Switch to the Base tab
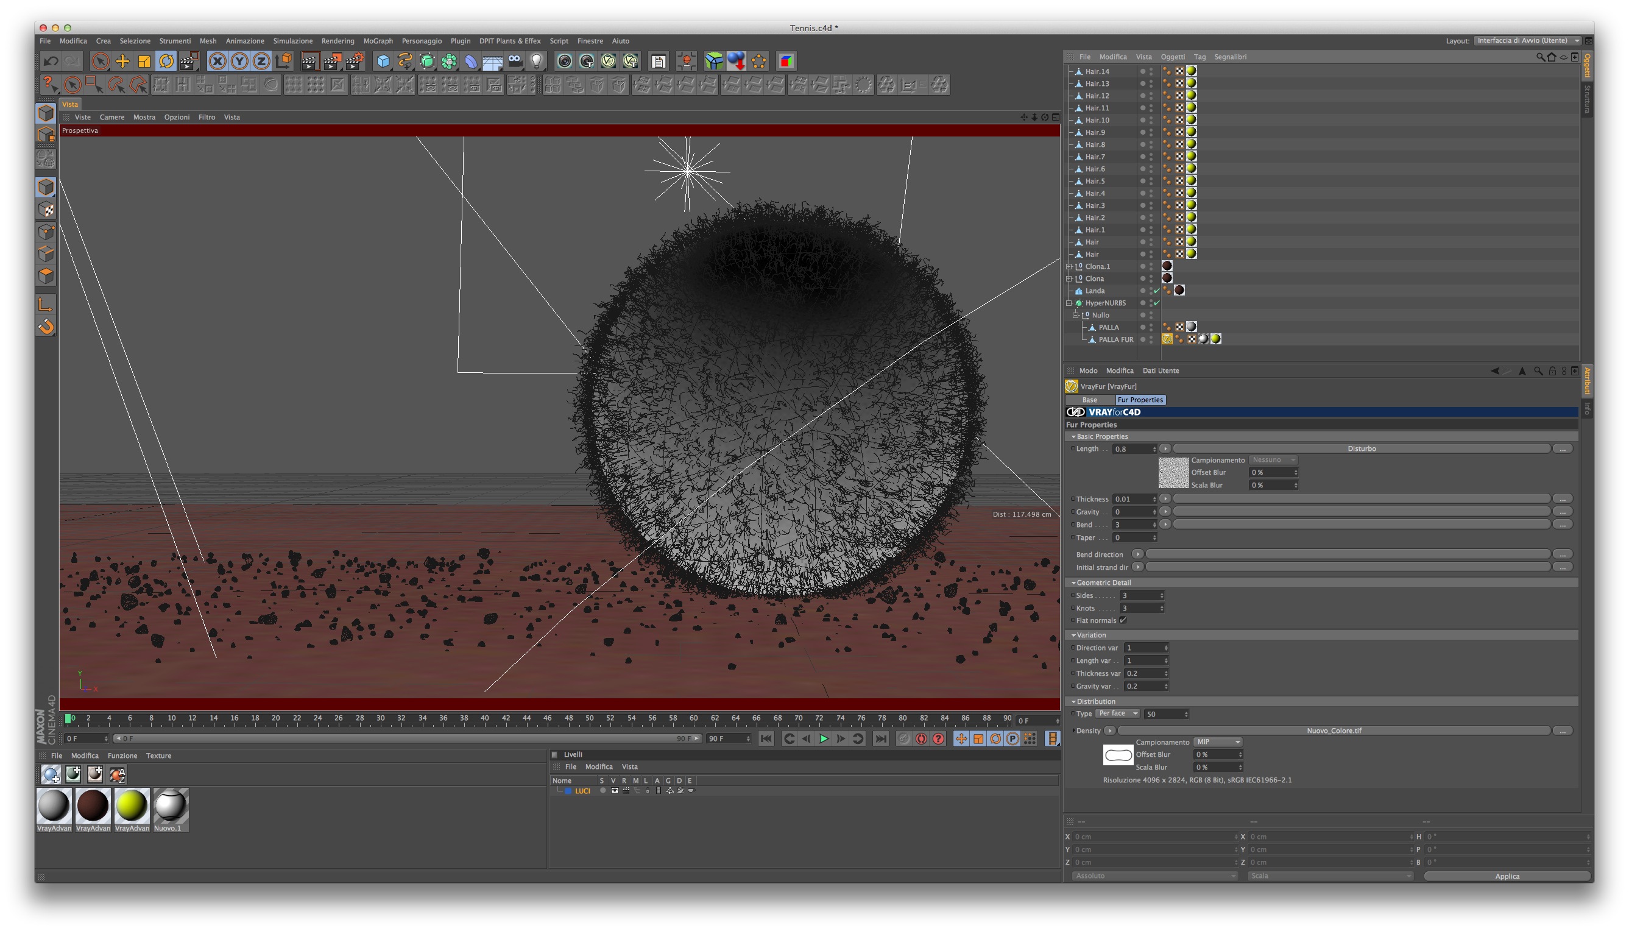The image size is (1629, 931). [x=1089, y=400]
